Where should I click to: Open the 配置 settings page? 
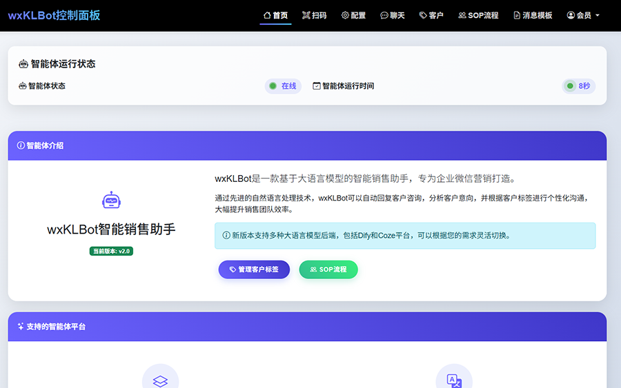354,15
